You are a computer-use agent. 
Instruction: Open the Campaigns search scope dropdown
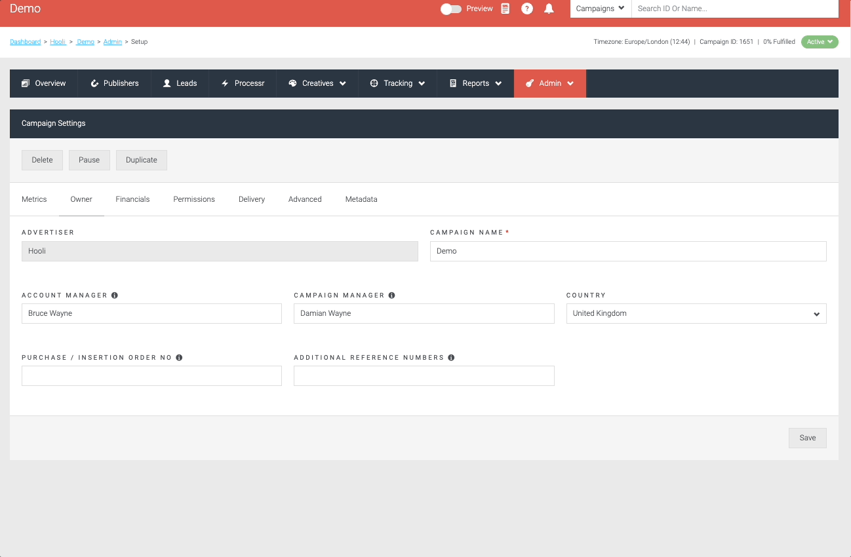click(601, 9)
